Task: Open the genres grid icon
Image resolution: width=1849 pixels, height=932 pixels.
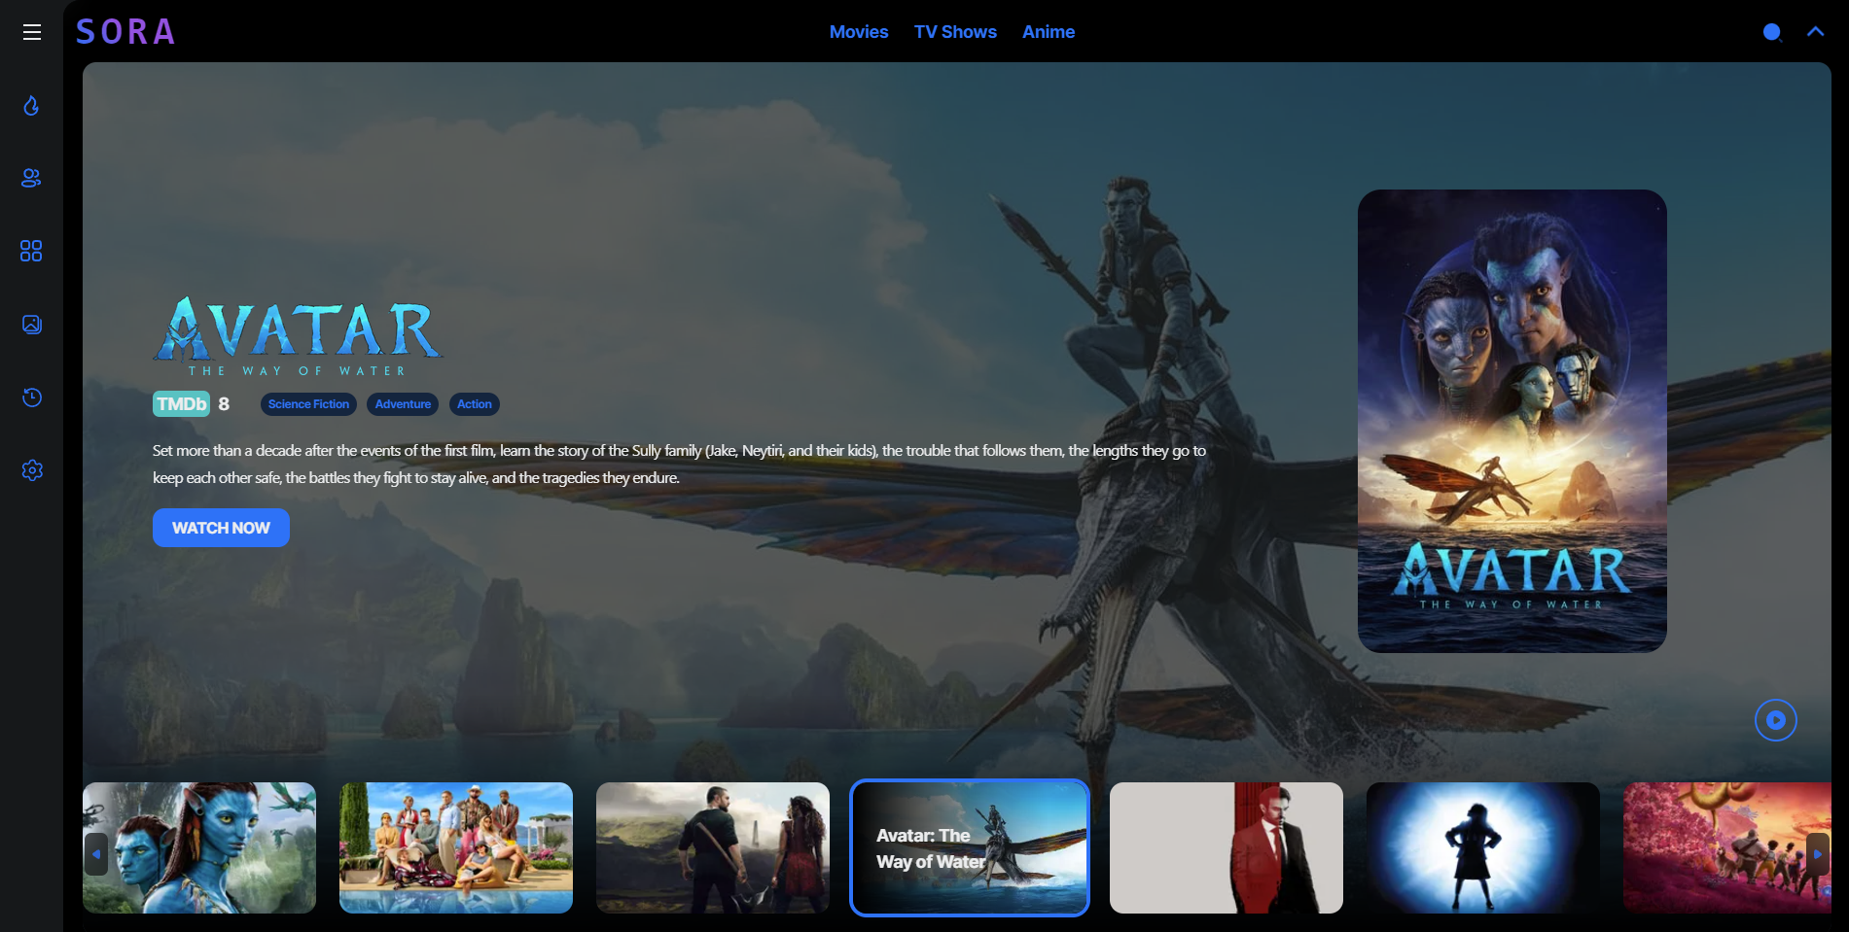Action: (x=31, y=251)
